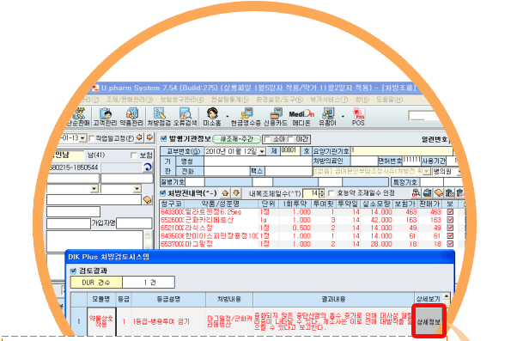
Task: Toggle the 발행기관정보 checkbox
Action: pos(163,138)
